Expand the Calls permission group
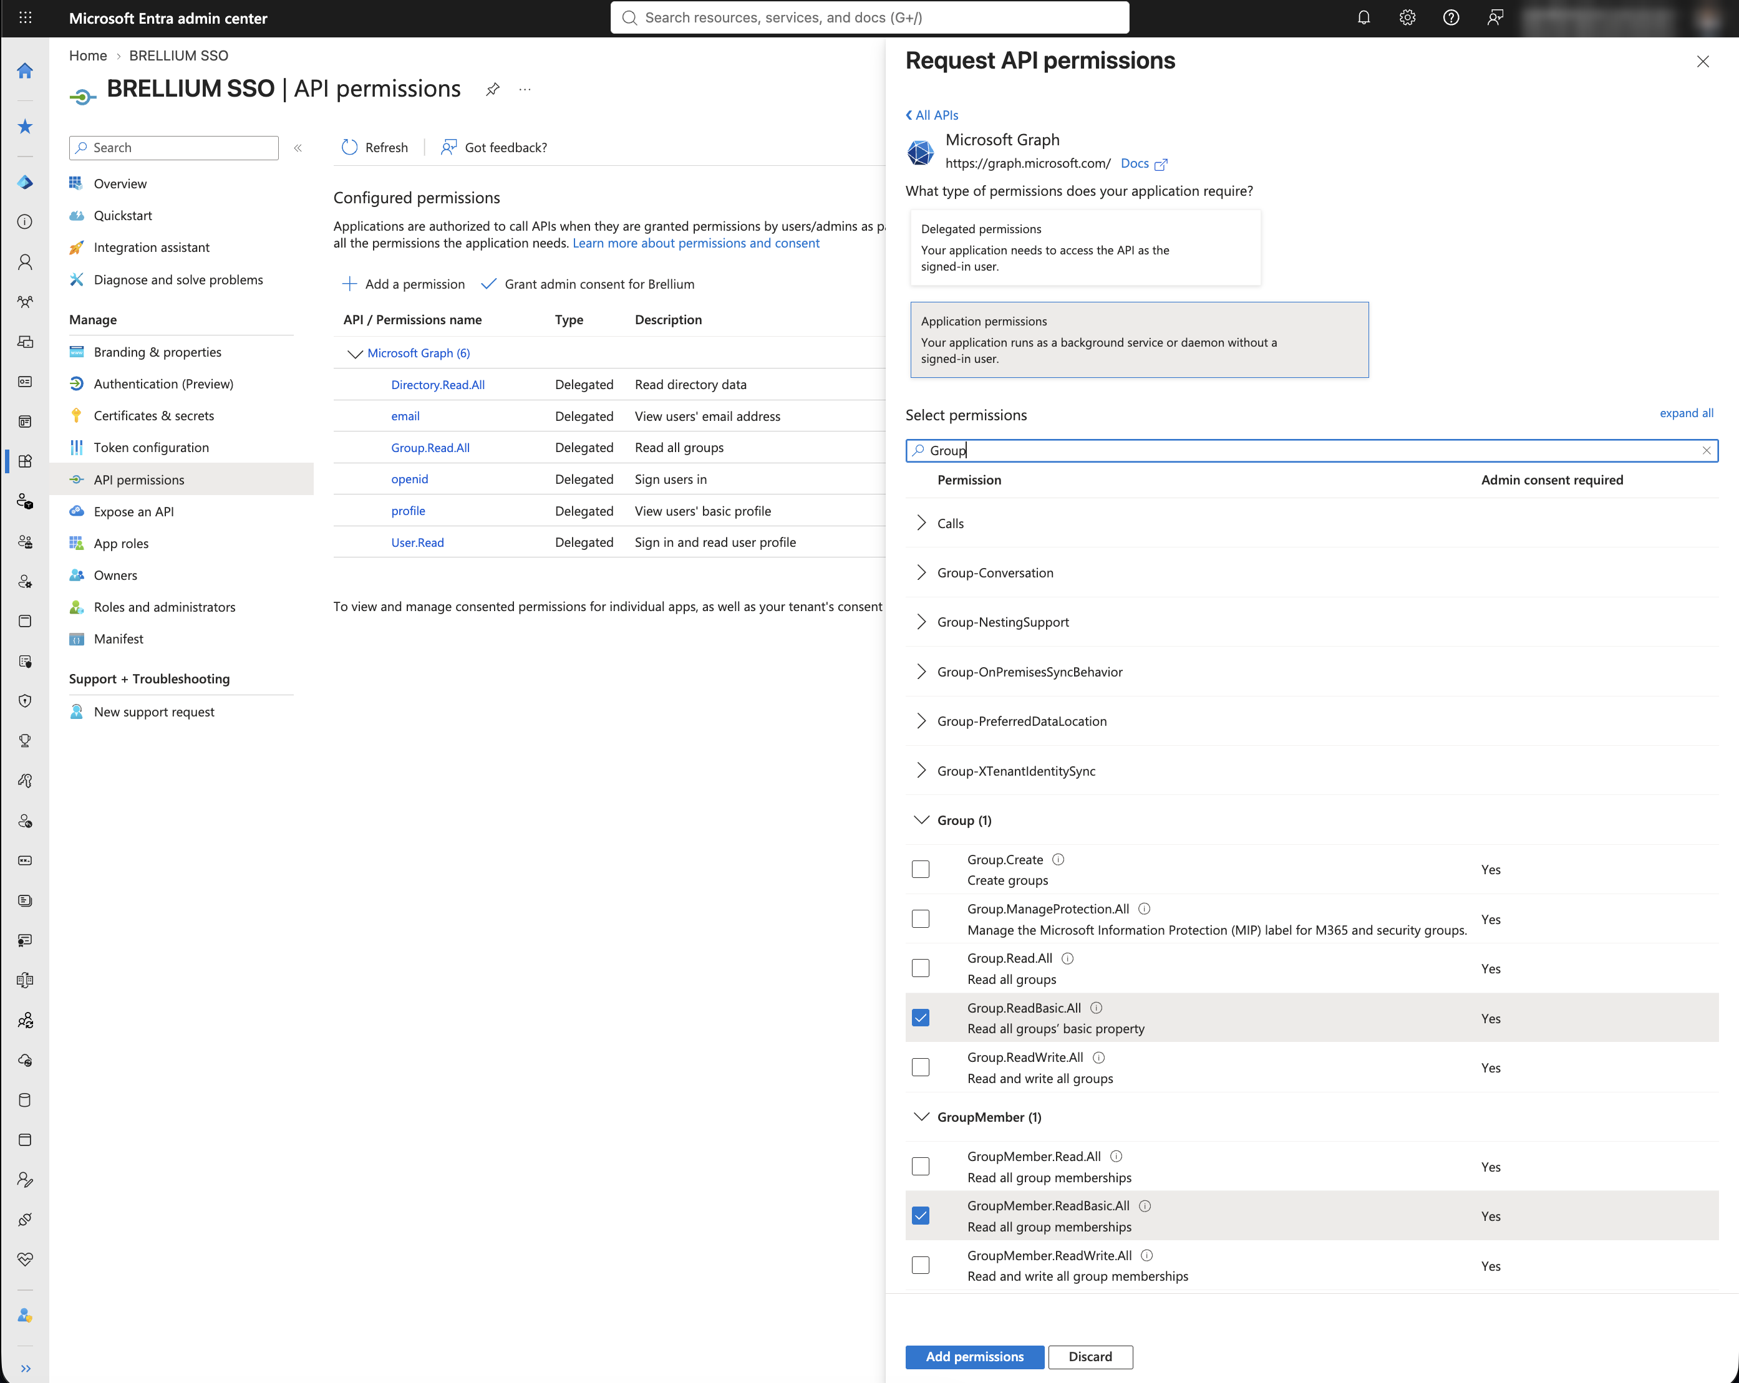 click(921, 523)
